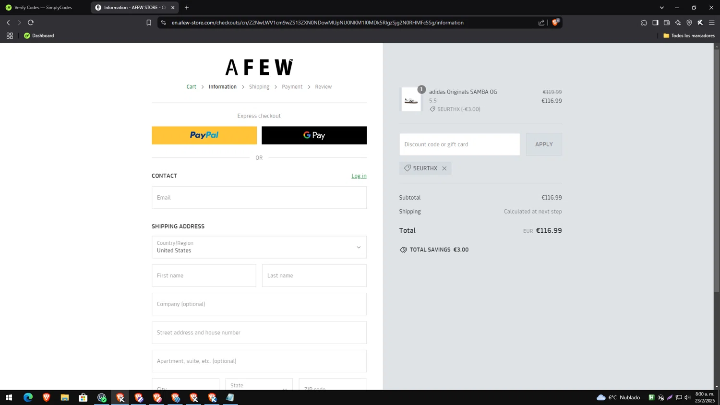This screenshot has height=405, width=720.
Task: Focus the Company (optional) field
Action: [259, 304]
